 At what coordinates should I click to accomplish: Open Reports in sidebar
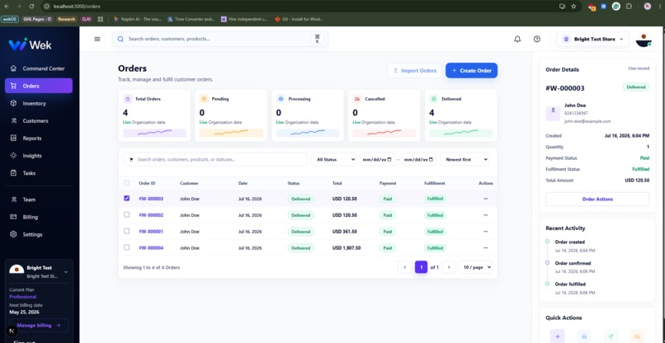[39, 139]
